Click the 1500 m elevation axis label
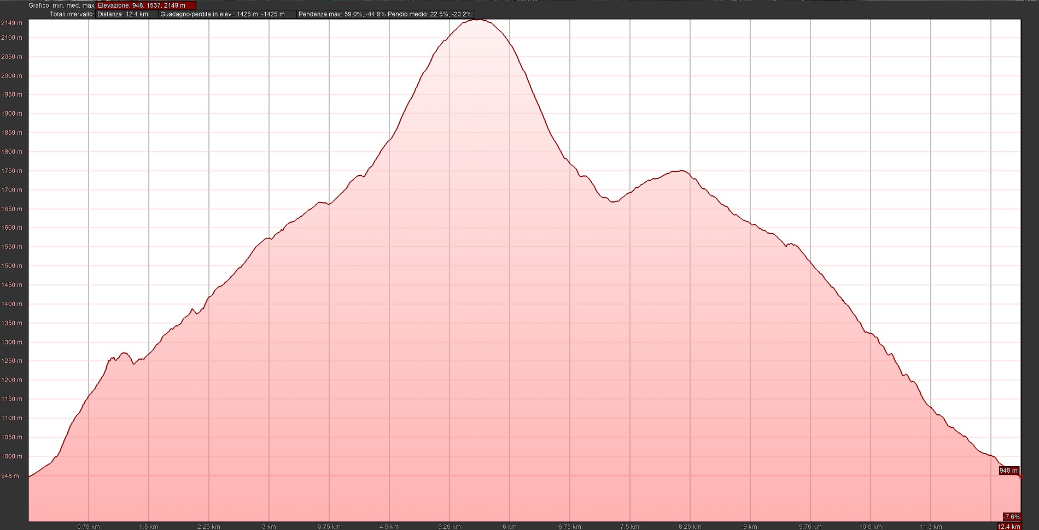The image size is (1039, 530). point(11,266)
